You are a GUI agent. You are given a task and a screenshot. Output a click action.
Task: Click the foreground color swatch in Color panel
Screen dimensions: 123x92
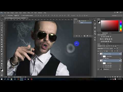tap(99, 21)
